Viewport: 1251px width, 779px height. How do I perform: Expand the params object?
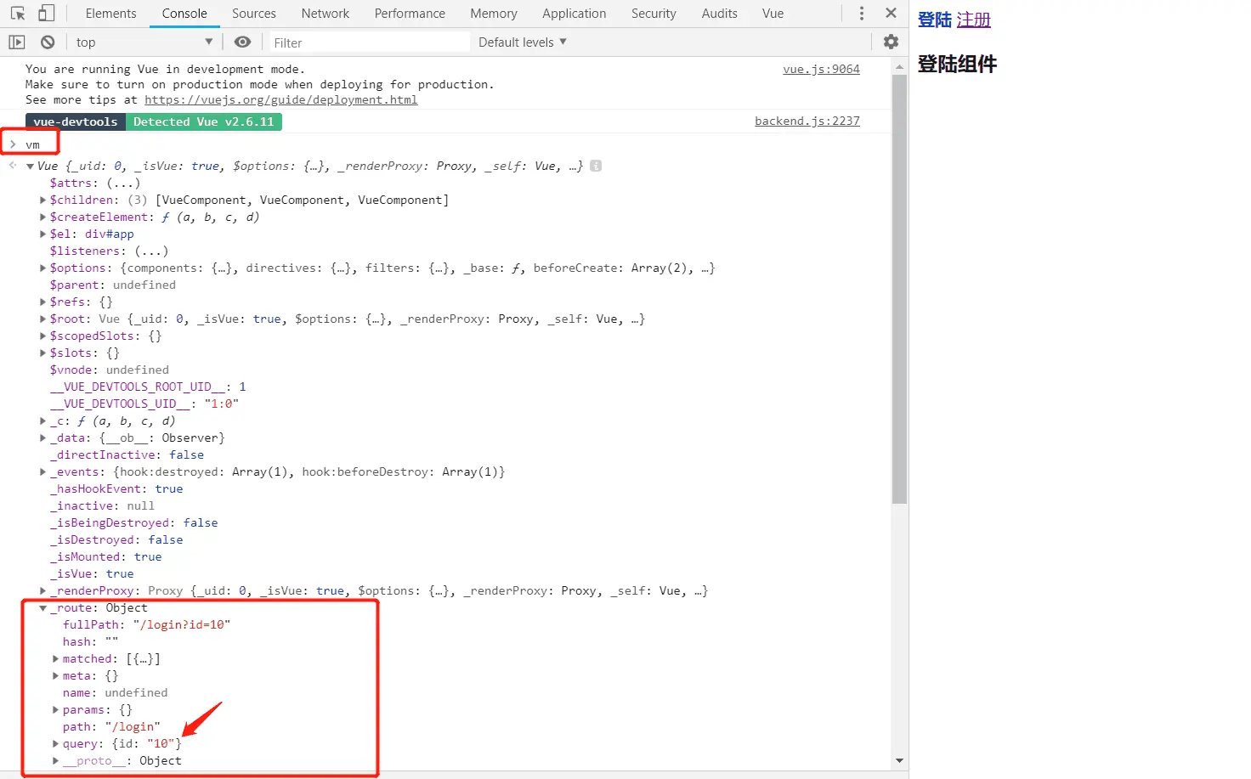55,710
